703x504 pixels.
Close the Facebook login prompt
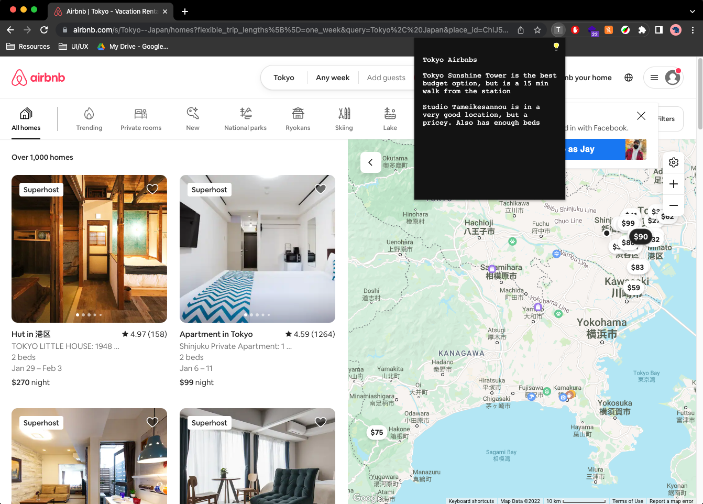641,116
